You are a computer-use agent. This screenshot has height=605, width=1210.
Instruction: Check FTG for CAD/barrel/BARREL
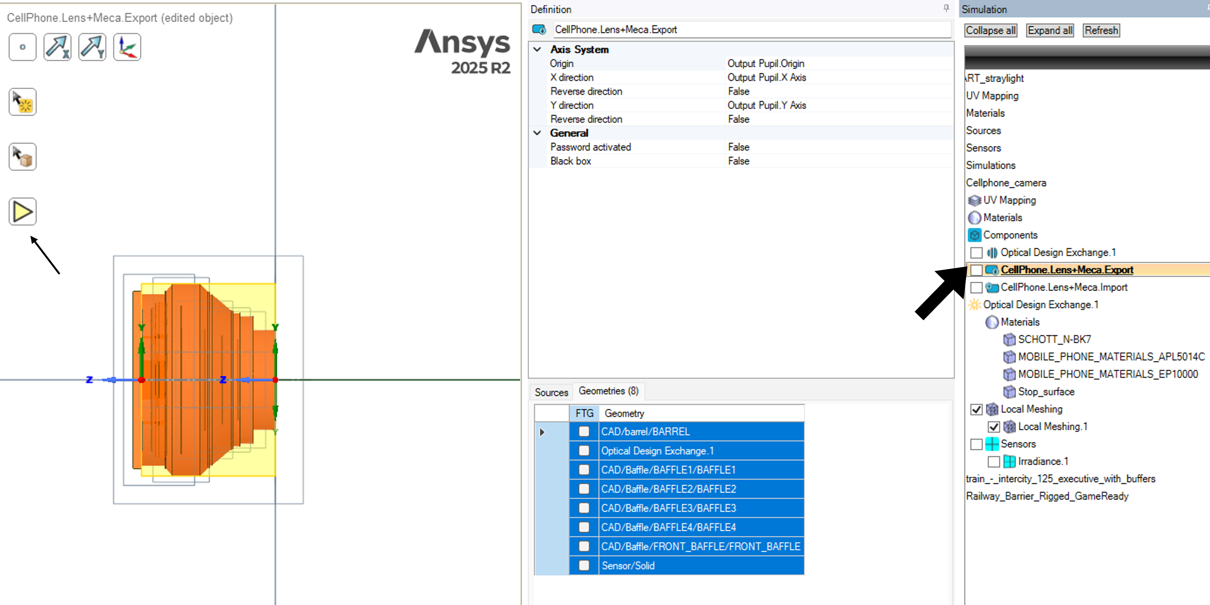584,431
